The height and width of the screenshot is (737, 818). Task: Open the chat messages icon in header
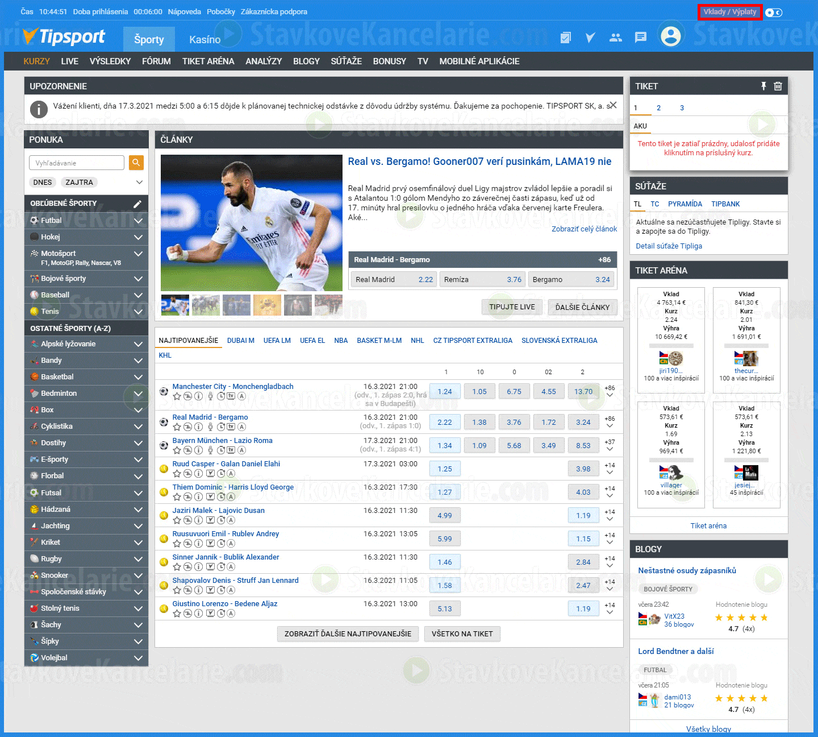[641, 38]
